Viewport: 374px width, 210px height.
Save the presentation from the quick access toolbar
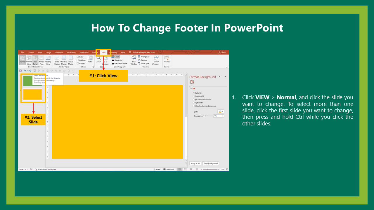[x=20, y=71]
